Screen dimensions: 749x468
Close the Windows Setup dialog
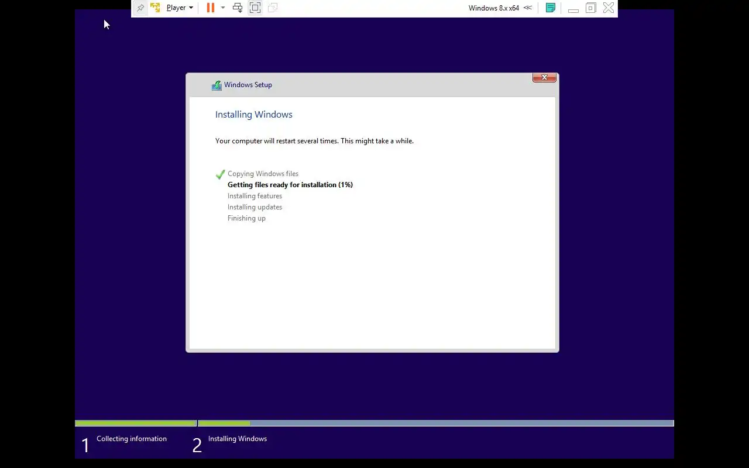point(544,77)
